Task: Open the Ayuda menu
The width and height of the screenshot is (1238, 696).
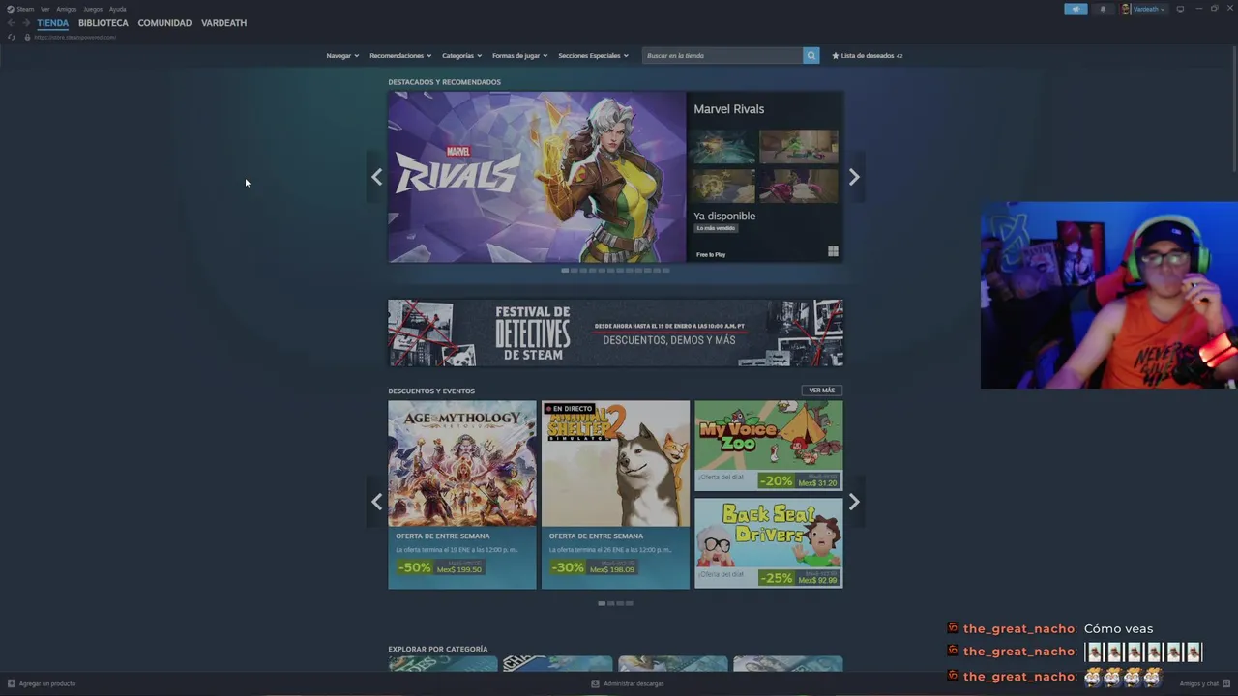Action: pos(117,9)
